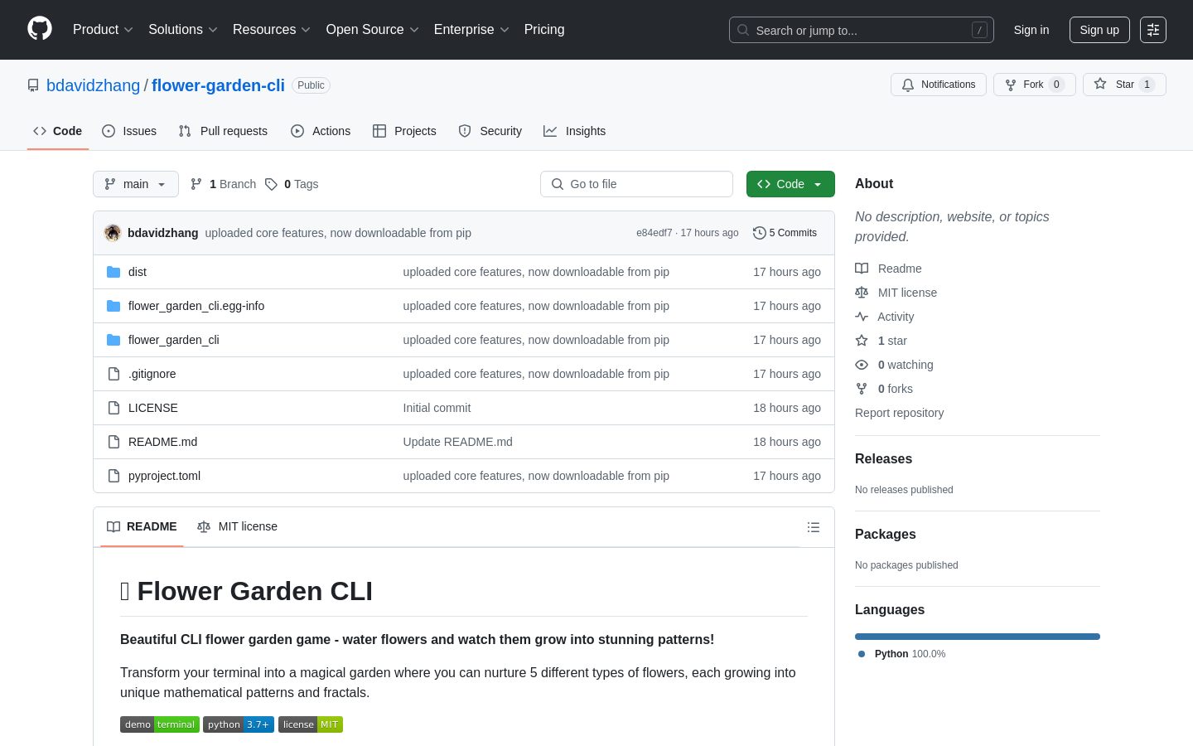Click bdavidzhang's avatar in commit row
1193x746 pixels.
[113, 233]
